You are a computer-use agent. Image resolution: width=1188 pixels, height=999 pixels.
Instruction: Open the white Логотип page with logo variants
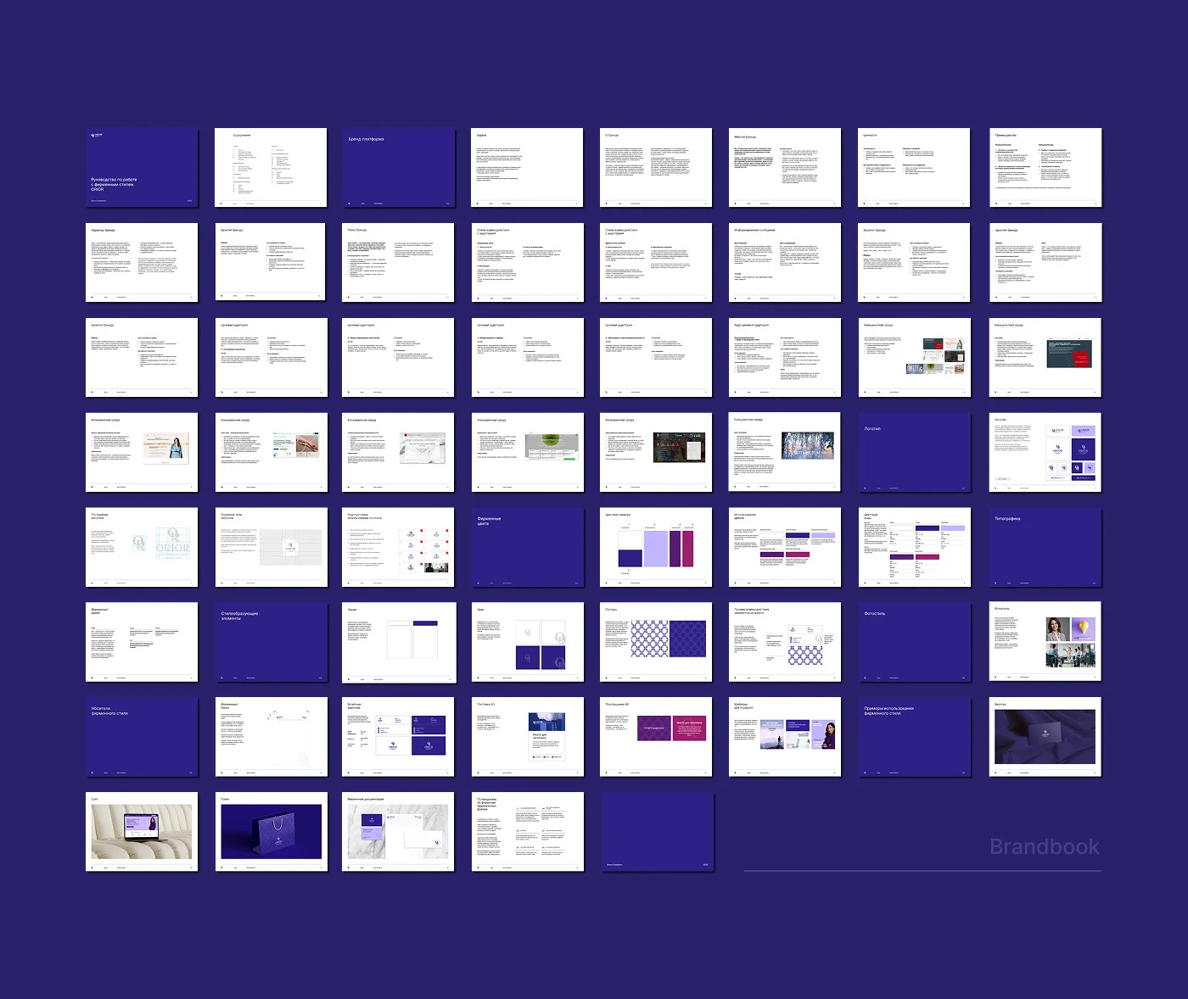1045,452
